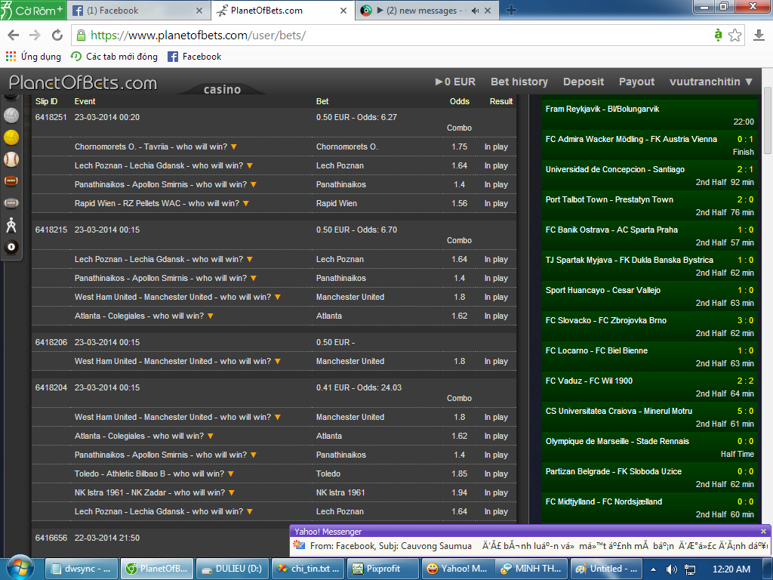Click the 0.41 EUR - Odds: 24.03 text
The height and width of the screenshot is (580, 773).
pyautogui.click(x=359, y=387)
